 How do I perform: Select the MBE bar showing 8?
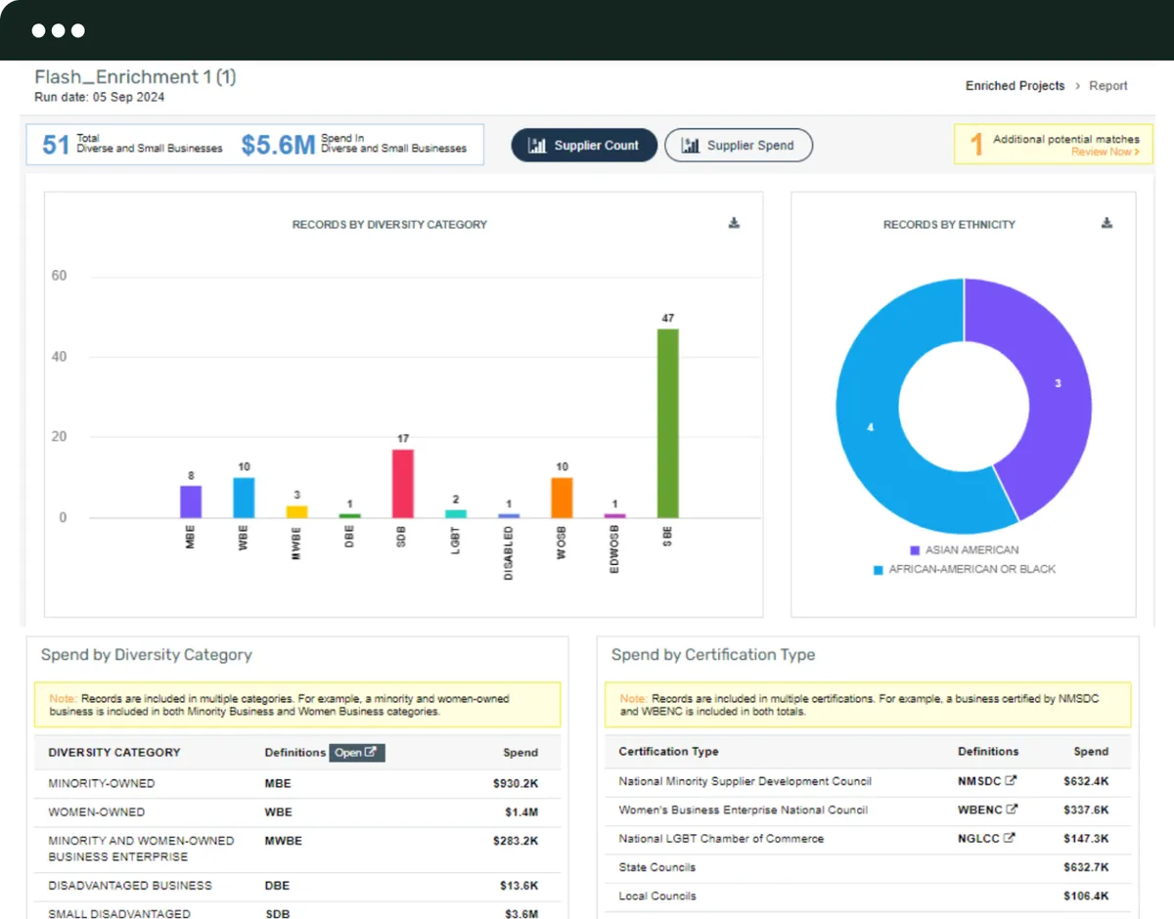(191, 502)
